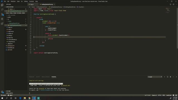Image resolution: width=178 pixels, height=100 pixels.
Task: Click the no-unused-vars link in terminal
Action: (66, 85)
